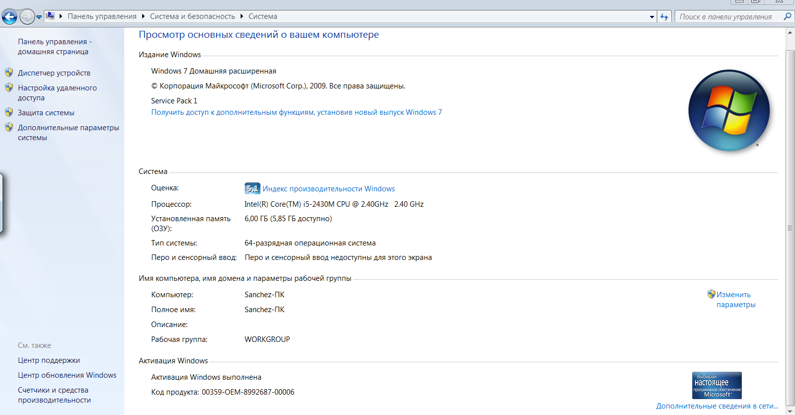This screenshot has width=795, height=415.
Task: Click the scrollbar up arrow
Action: (790, 33)
